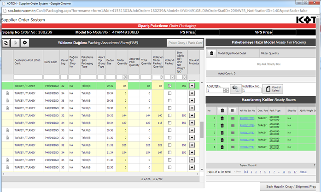The image size is (321, 192).
Task: Click Quantity filter spinner arrows
Action: click(125, 77)
